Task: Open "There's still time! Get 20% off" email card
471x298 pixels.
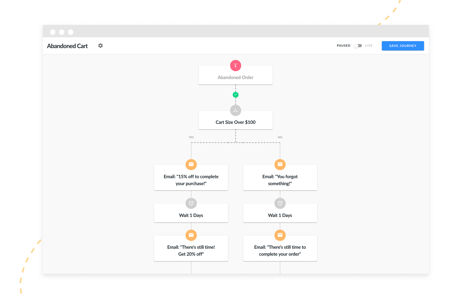Action: 191,248
